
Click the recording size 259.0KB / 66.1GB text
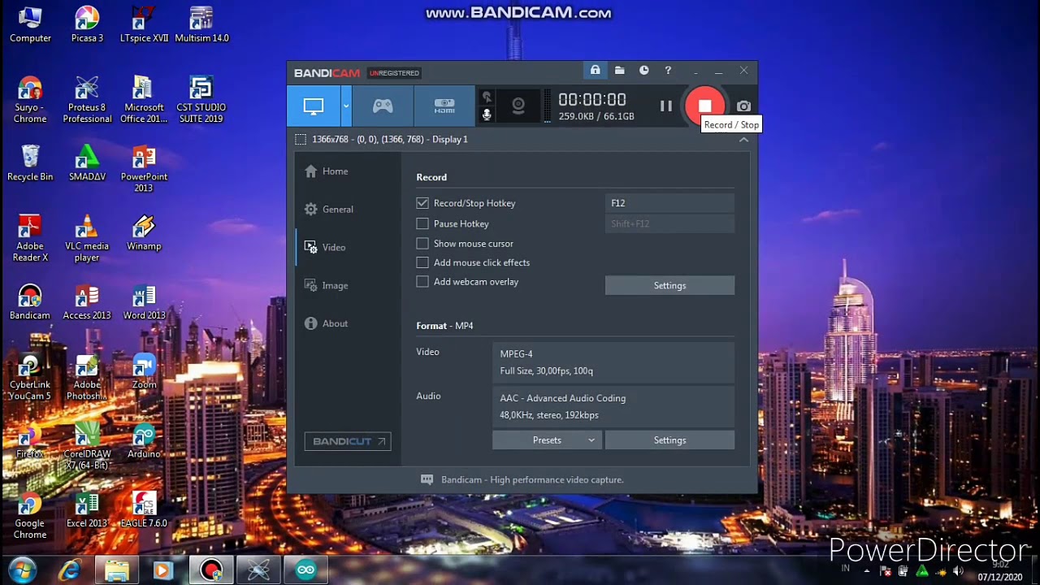(596, 116)
